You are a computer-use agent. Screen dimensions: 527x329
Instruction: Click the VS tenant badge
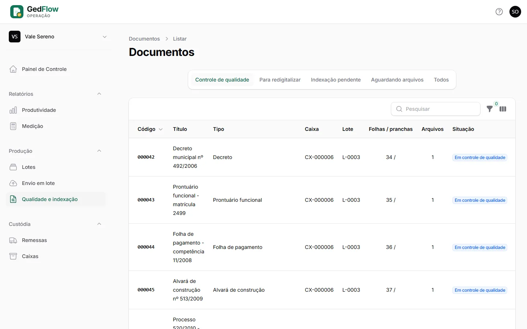click(15, 37)
